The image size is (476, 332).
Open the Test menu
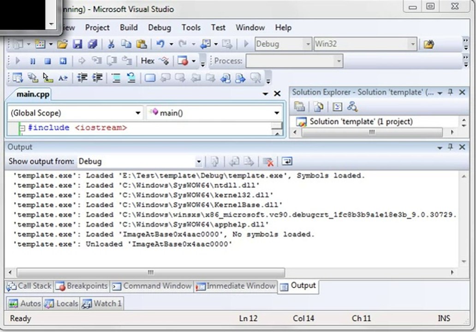click(218, 28)
